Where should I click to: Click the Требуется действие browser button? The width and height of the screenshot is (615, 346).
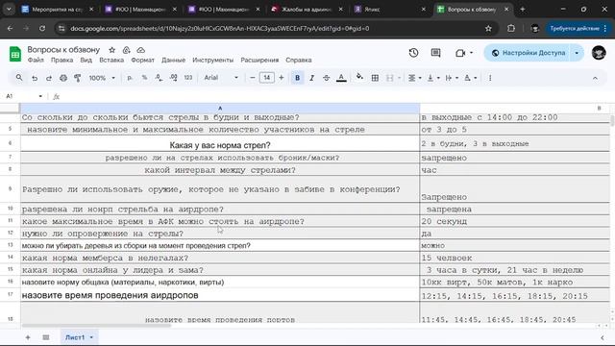click(x=578, y=28)
